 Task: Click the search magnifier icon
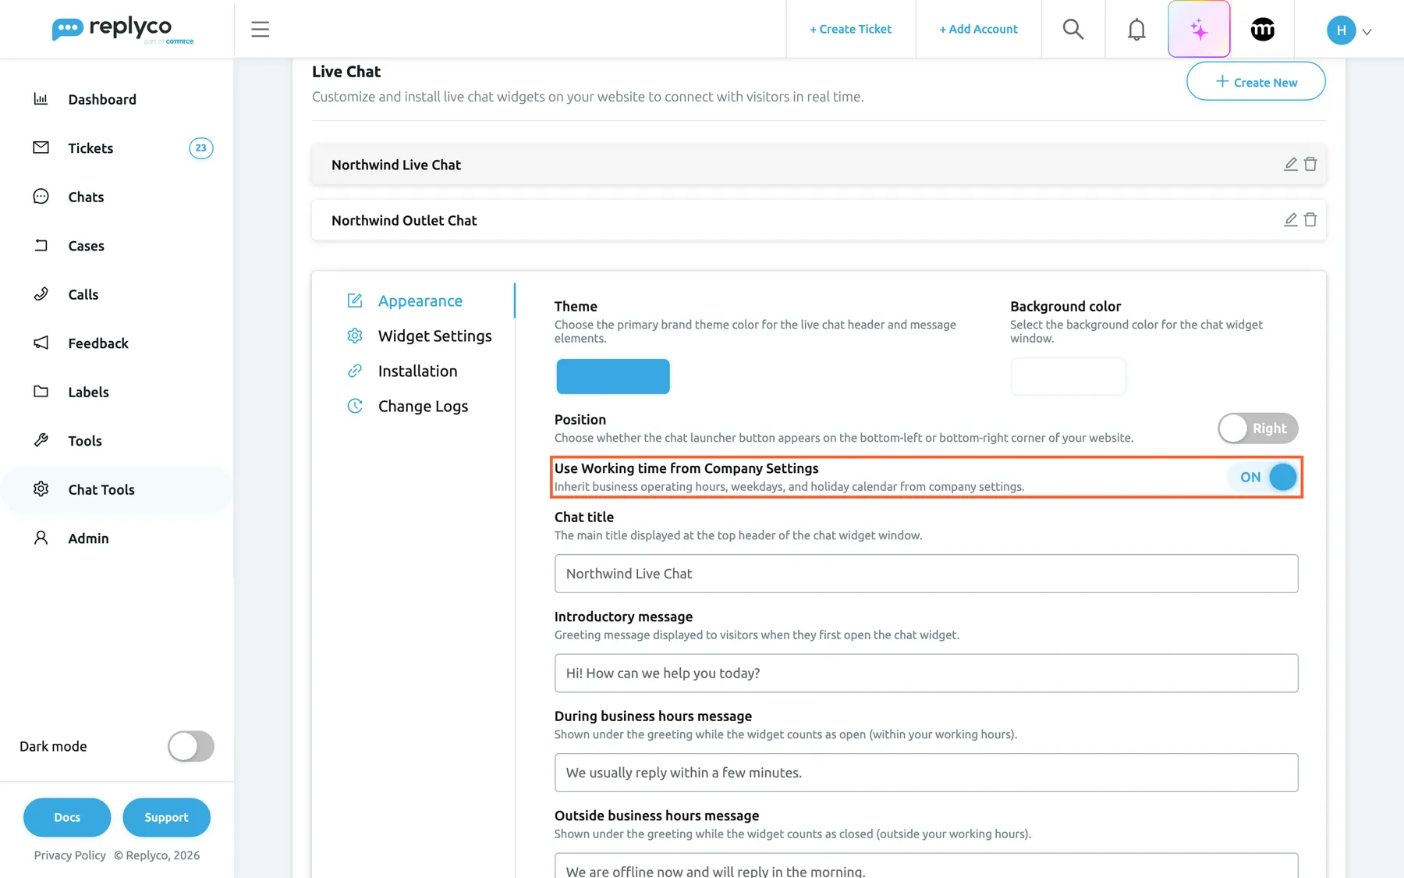tap(1073, 30)
